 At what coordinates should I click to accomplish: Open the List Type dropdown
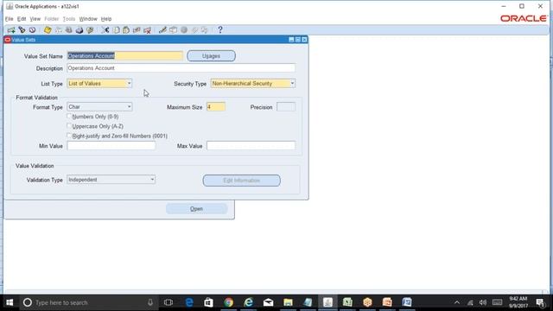point(129,84)
